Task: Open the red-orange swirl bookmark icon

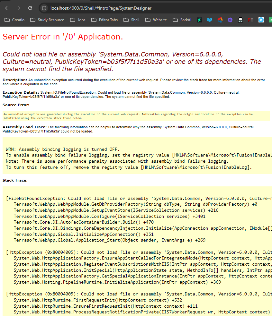Action: pos(220,20)
